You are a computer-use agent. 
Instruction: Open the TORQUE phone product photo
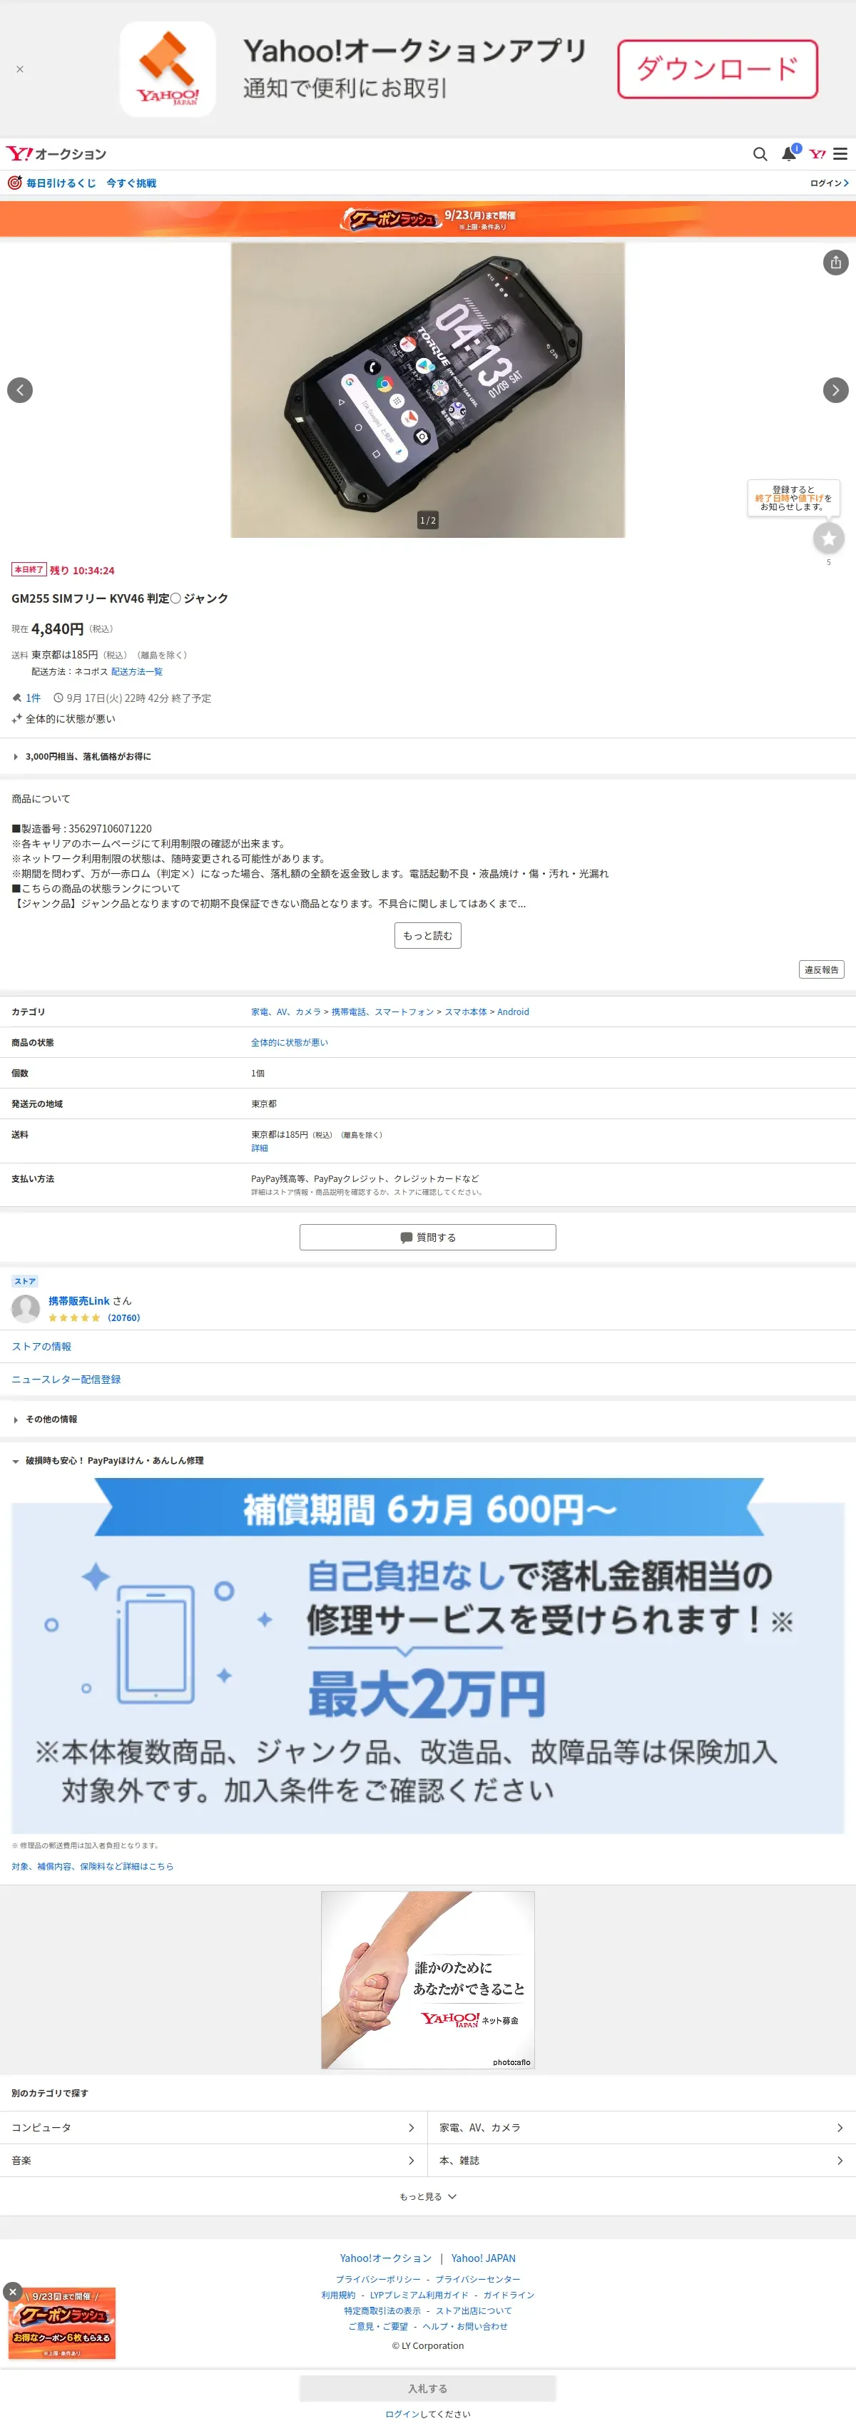pos(427,390)
